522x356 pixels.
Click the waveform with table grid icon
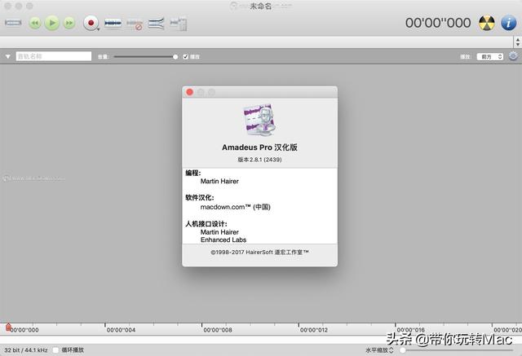[179, 24]
